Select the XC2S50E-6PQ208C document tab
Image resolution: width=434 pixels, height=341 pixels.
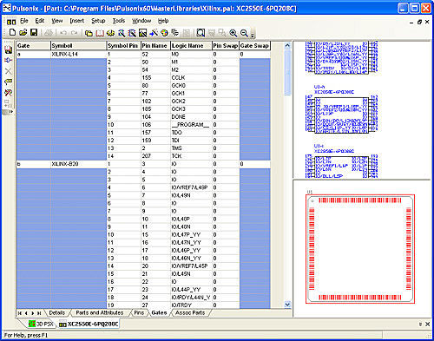click(89, 325)
